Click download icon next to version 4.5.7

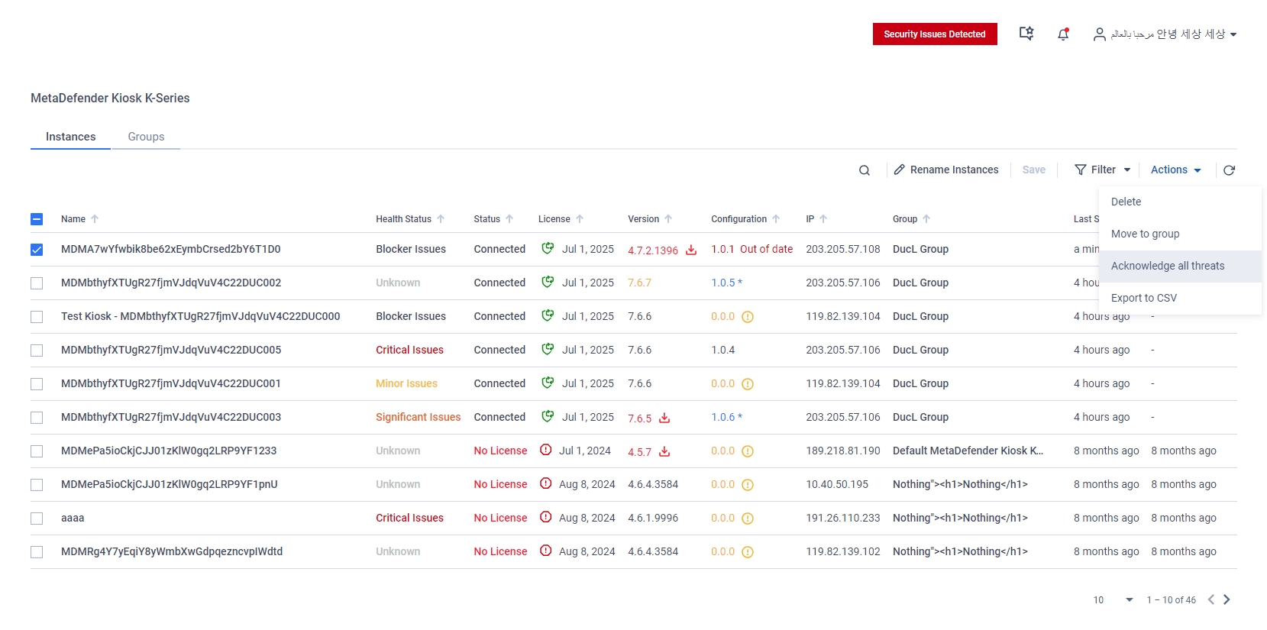664,451
